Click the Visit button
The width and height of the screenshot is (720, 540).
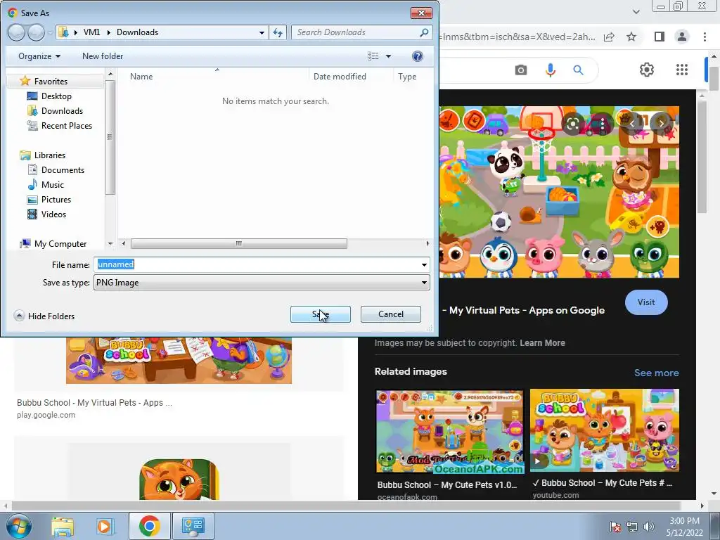pos(646,302)
